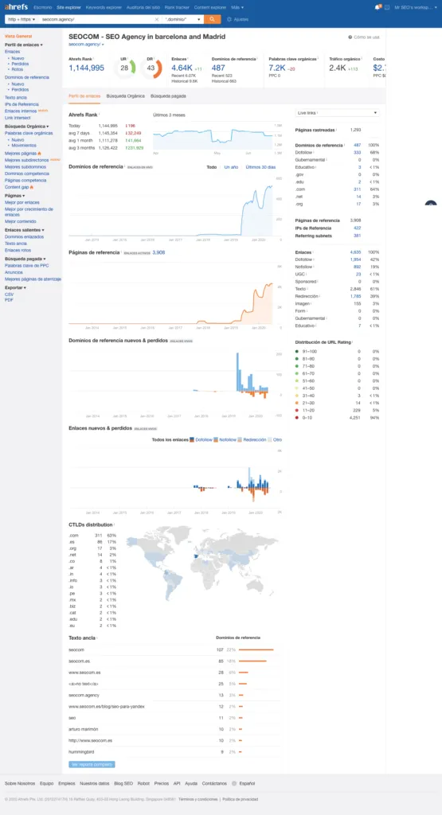Open Site explorer in top navigation
Viewport: 442px width, 815px height.
(68, 7)
